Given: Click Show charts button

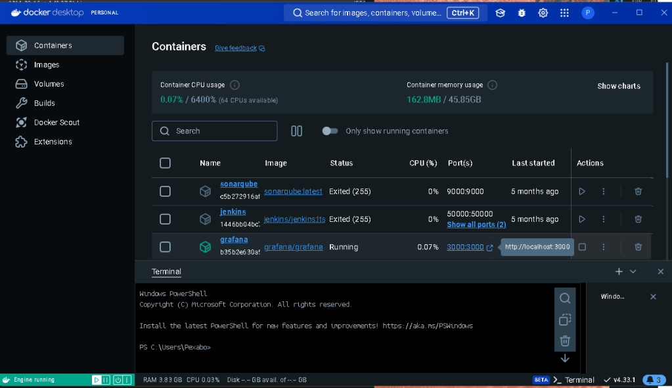Looking at the screenshot, I should 619,86.
